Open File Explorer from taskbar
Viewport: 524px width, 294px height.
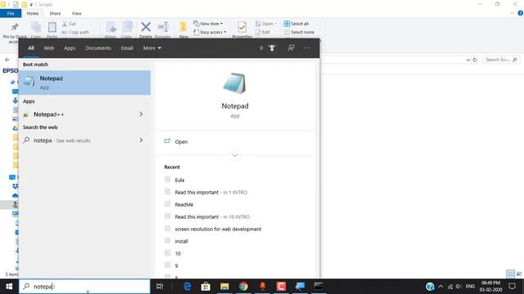[x=224, y=287]
